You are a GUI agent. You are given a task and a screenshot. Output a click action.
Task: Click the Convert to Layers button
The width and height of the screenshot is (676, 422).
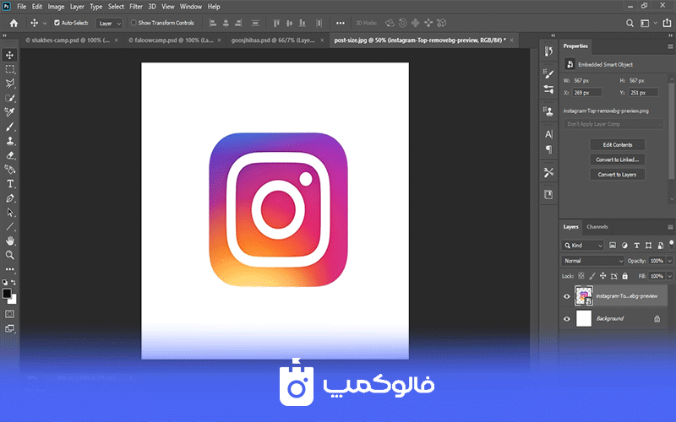618,175
